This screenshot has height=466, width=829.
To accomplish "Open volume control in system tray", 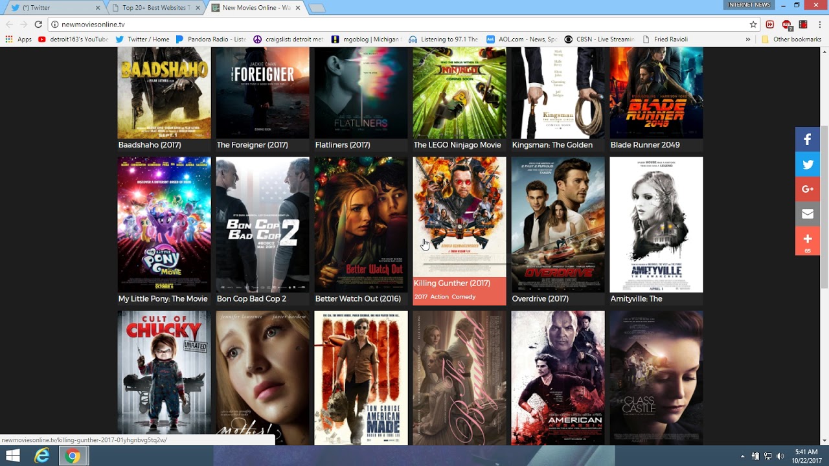I will 779,456.
